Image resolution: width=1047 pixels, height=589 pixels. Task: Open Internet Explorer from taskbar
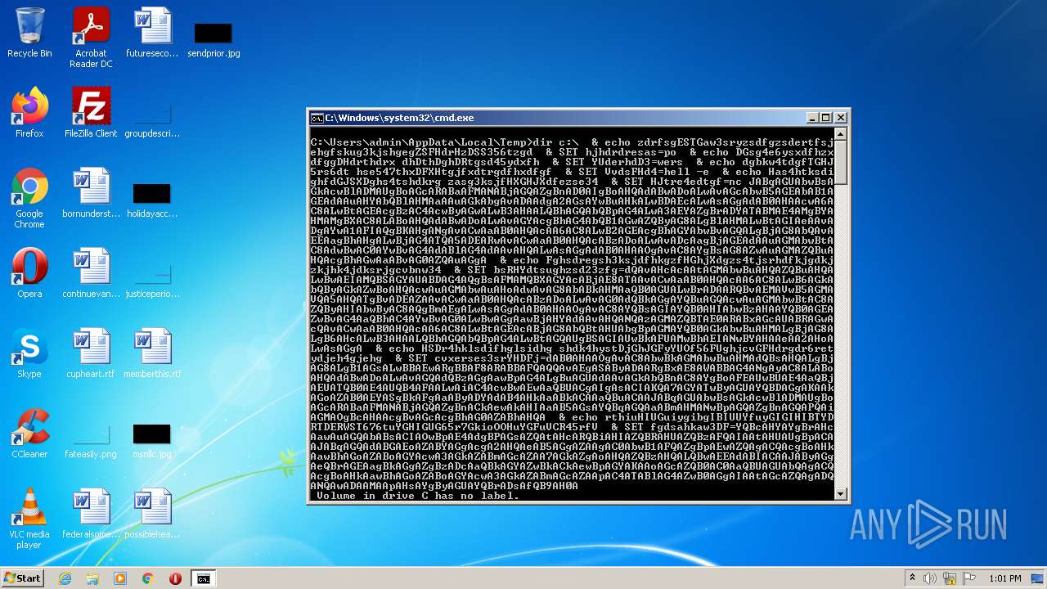point(65,578)
